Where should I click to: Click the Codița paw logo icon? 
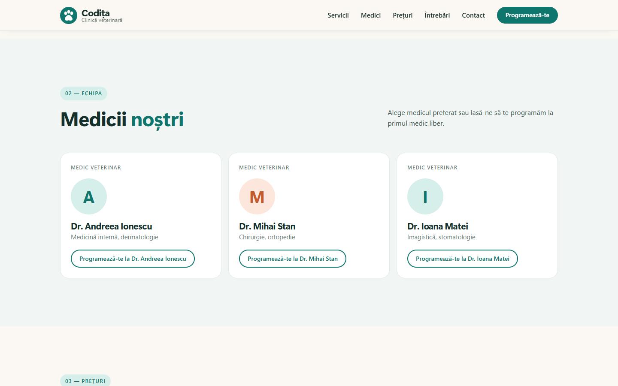click(69, 15)
